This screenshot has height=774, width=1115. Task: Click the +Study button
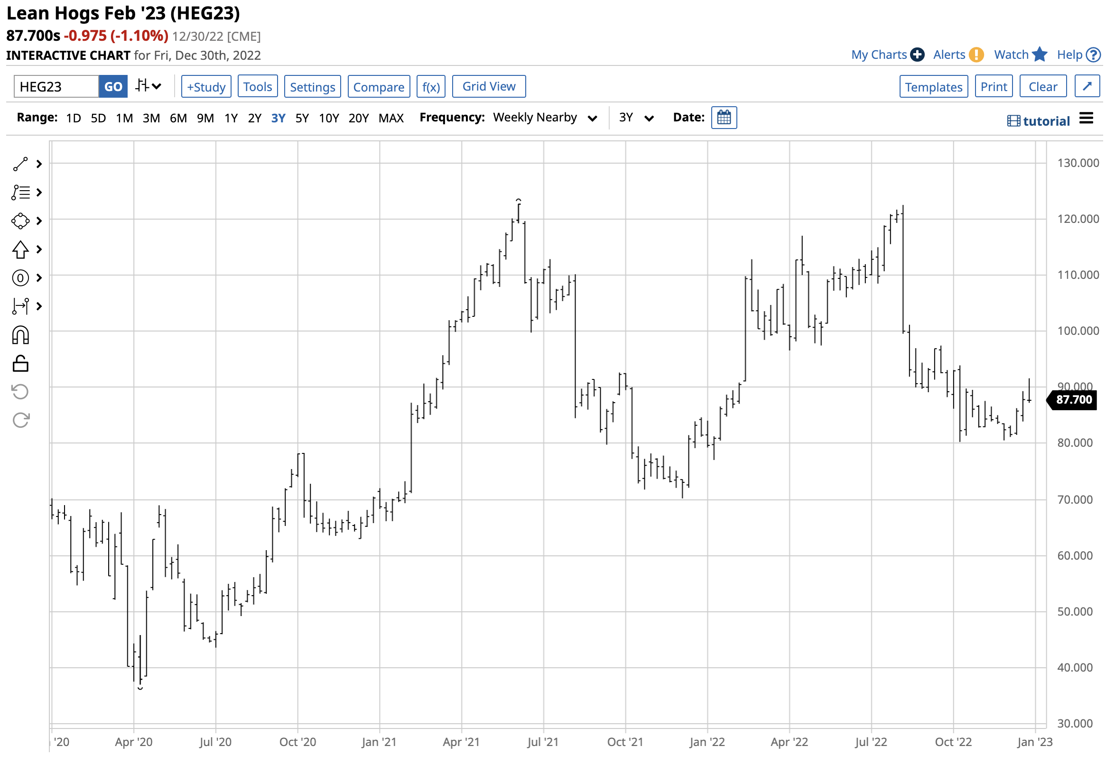tap(206, 87)
